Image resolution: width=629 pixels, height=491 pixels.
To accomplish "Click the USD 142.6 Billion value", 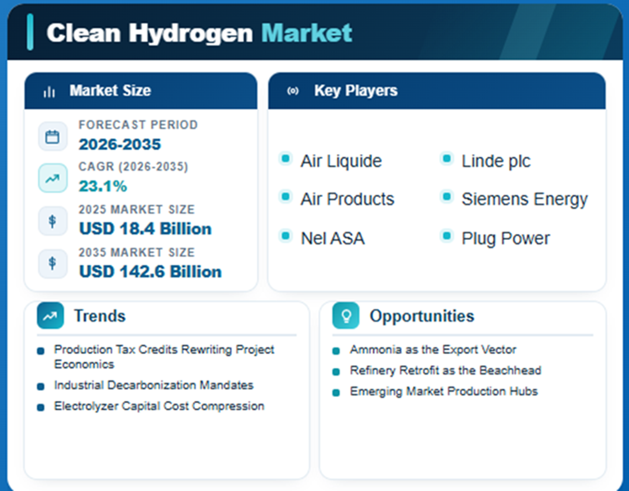I will [150, 271].
